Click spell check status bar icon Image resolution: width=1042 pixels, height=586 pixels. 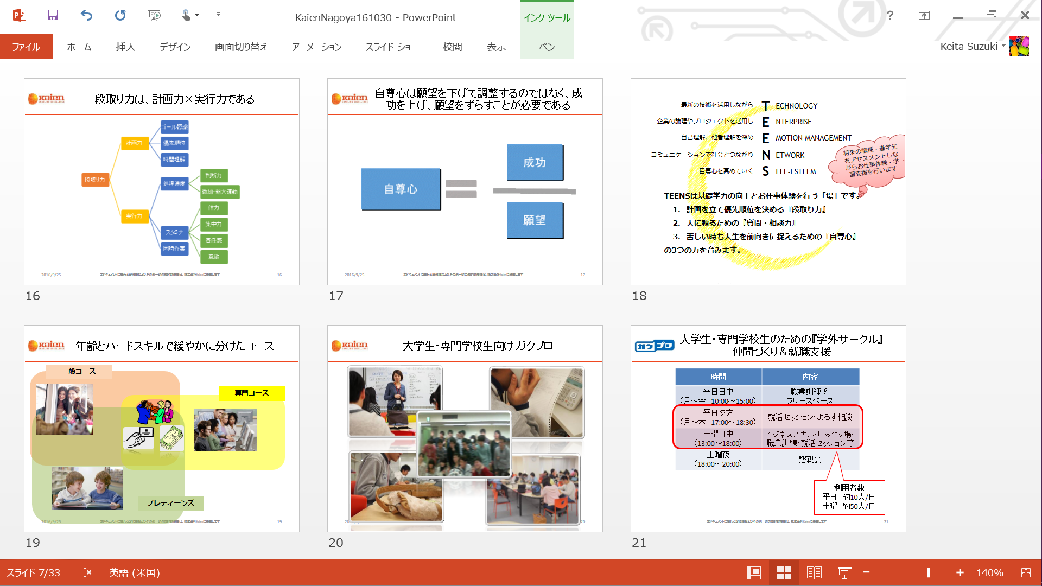pyautogui.click(x=85, y=572)
